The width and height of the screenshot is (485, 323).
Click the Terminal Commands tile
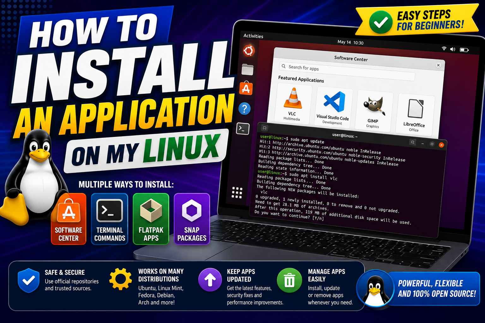click(x=110, y=219)
